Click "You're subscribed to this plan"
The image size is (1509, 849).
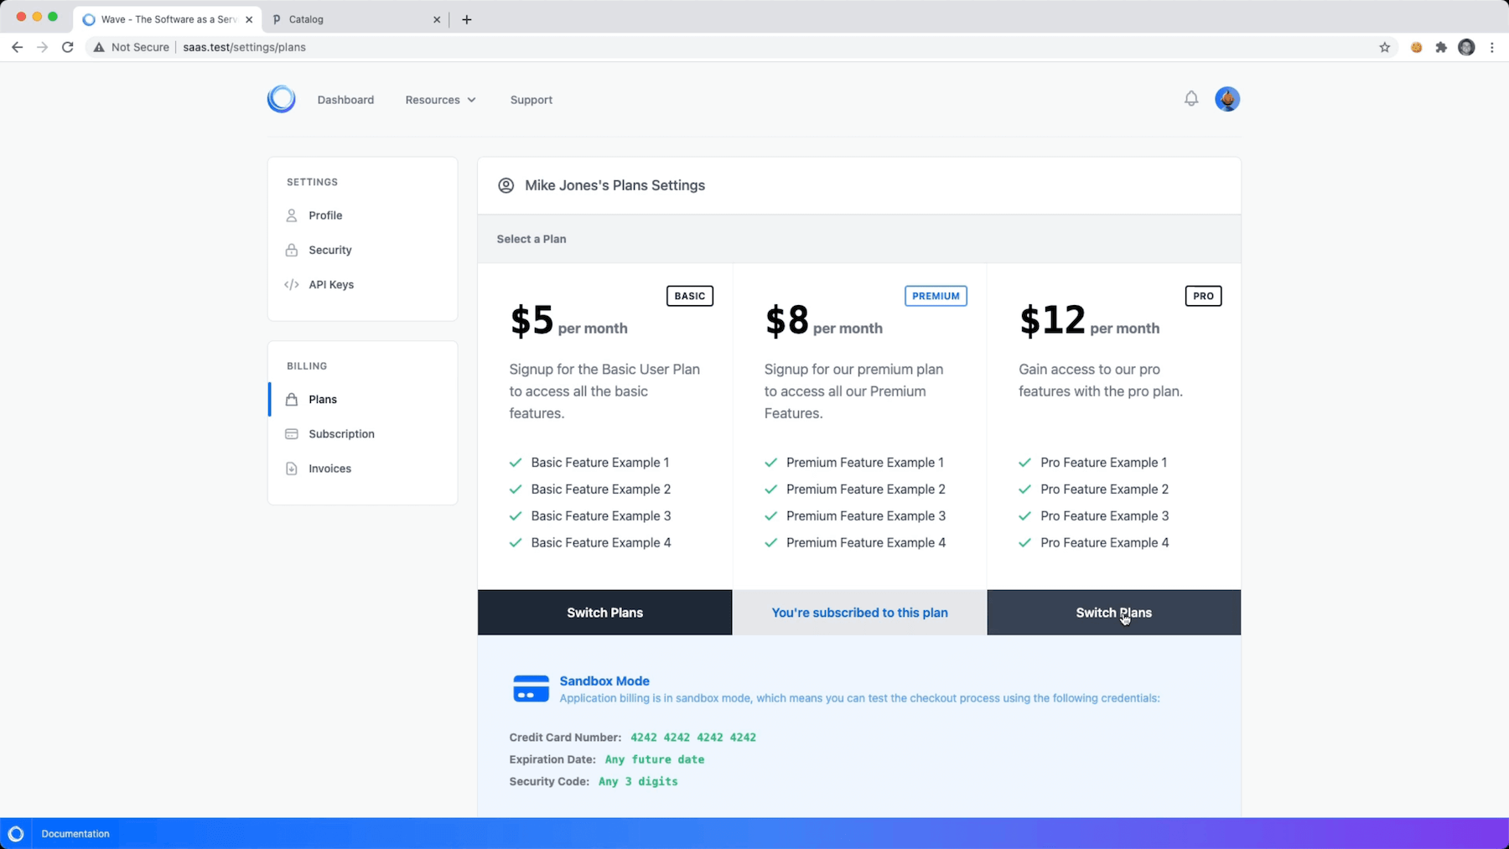point(859,613)
